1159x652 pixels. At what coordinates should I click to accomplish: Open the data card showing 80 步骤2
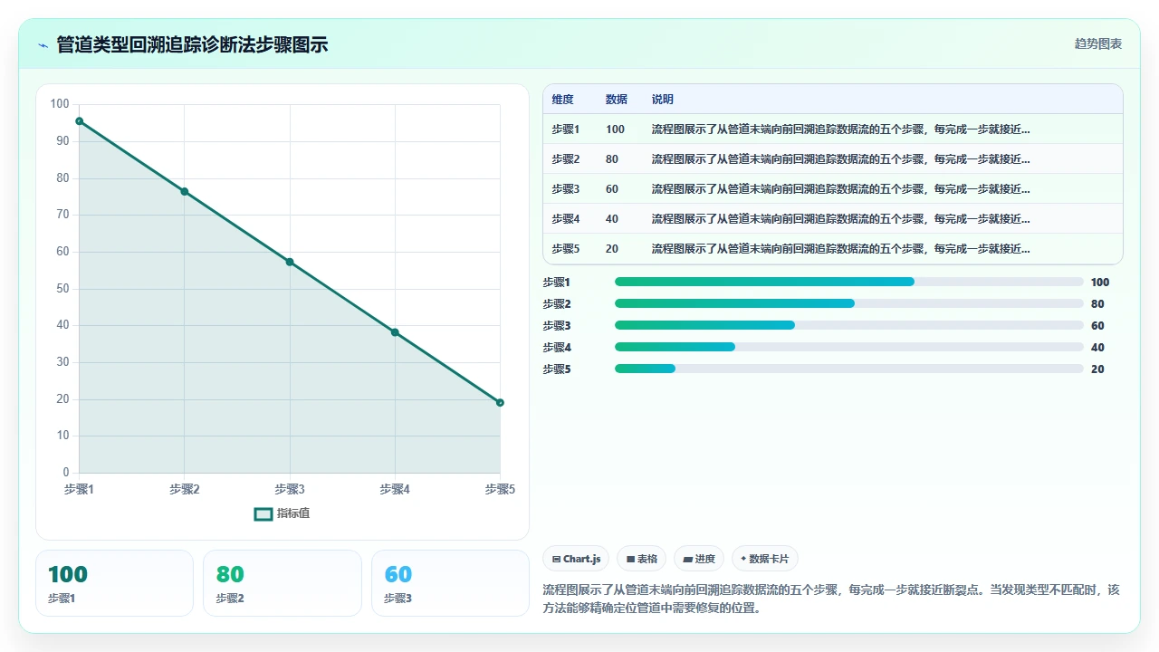coord(283,583)
